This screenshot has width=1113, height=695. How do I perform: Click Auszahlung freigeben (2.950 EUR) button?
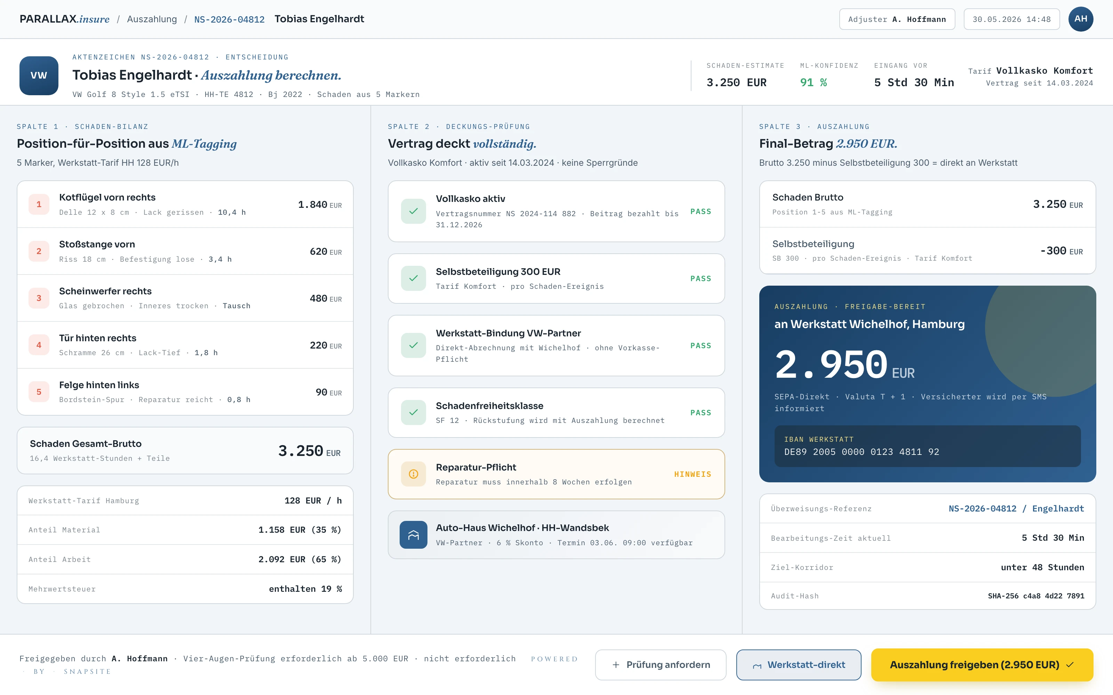coord(982,665)
